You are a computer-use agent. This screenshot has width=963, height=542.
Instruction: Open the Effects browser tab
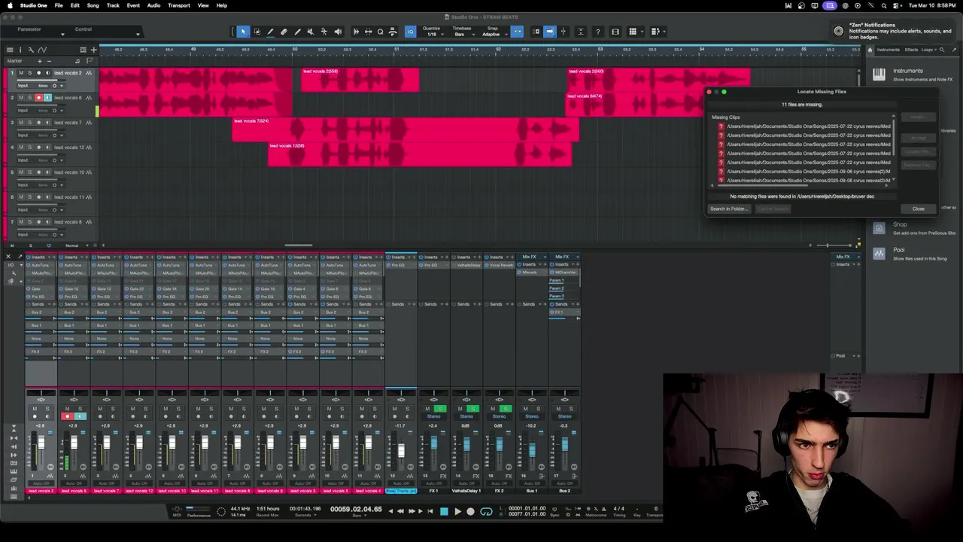pyautogui.click(x=911, y=50)
